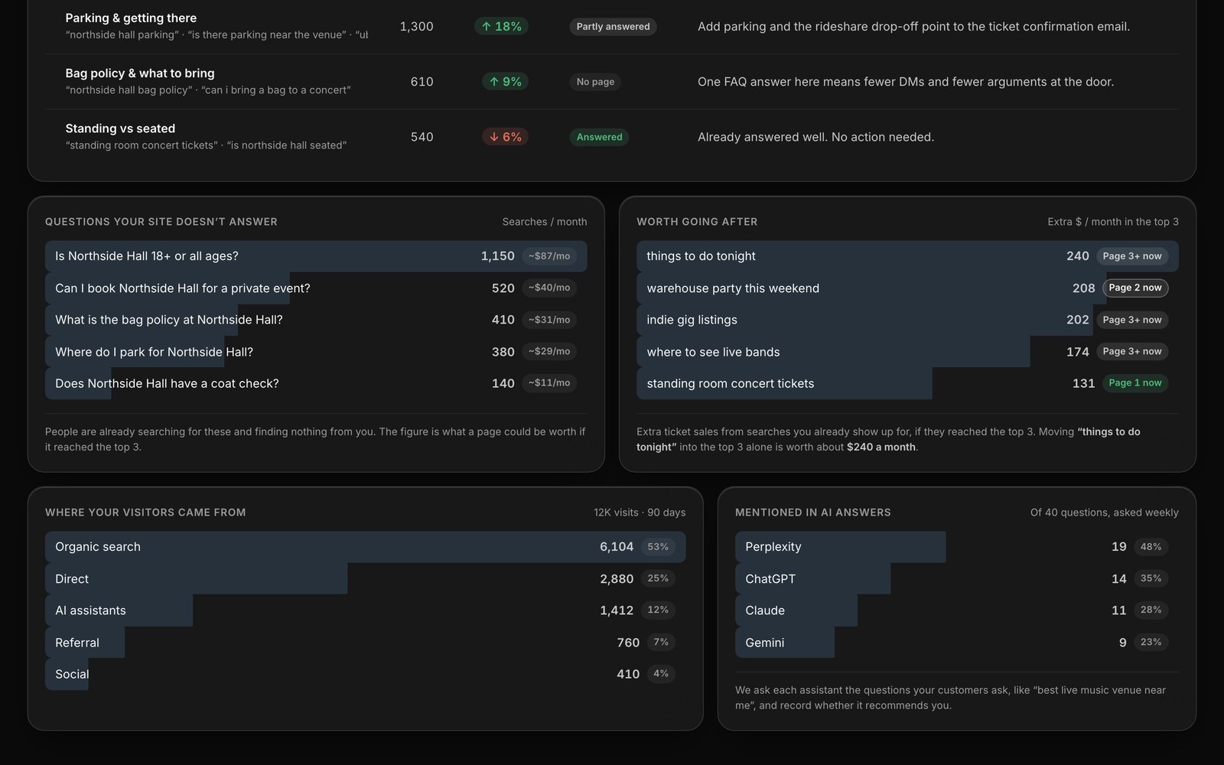The width and height of the screenshot is (1224, 765).
Task: Open the 'Bag policy & what to bring' topic
Action: [140, 73]
